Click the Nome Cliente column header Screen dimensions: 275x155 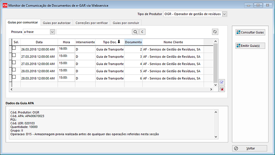(173, 42)
